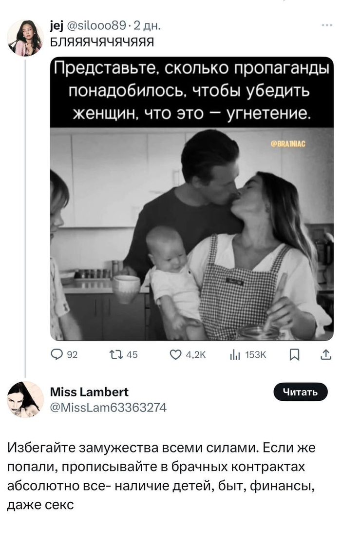Open the "Miss Lambert" display name
Viewport: 341px width, 534px height.
(x=90, y=392)
